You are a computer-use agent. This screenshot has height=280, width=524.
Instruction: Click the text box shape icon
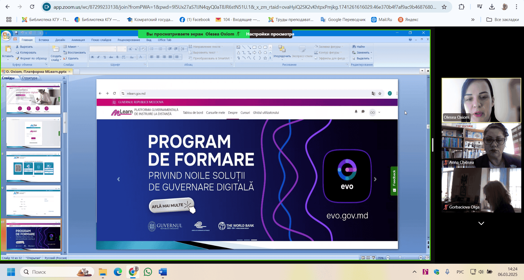238,47
